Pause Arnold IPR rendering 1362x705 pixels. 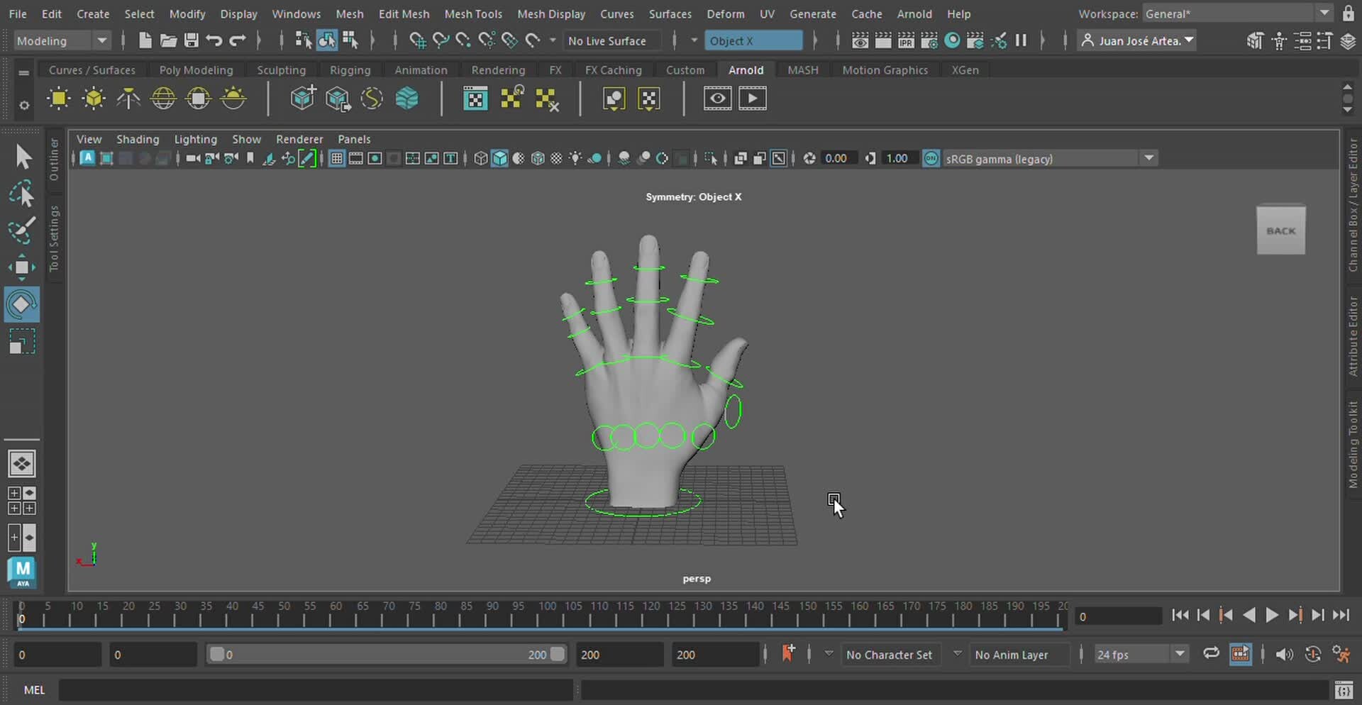[1021, 40]
